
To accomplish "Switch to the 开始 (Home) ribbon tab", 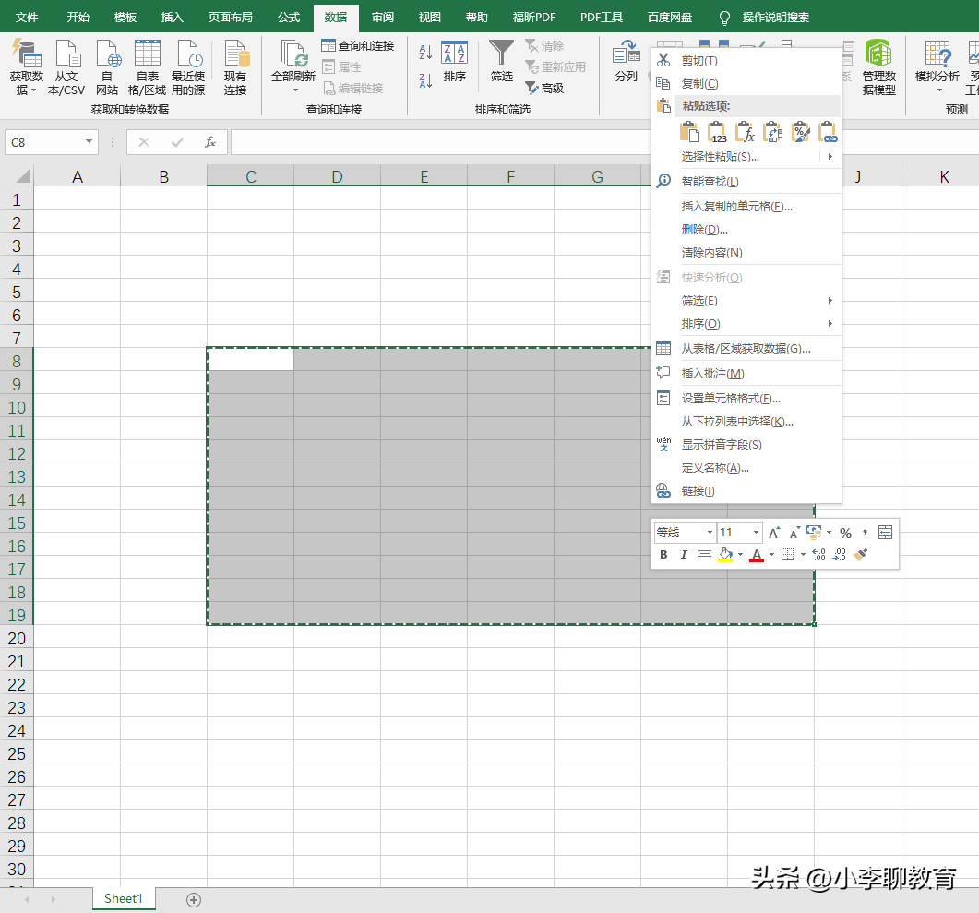I will [78, 17].
